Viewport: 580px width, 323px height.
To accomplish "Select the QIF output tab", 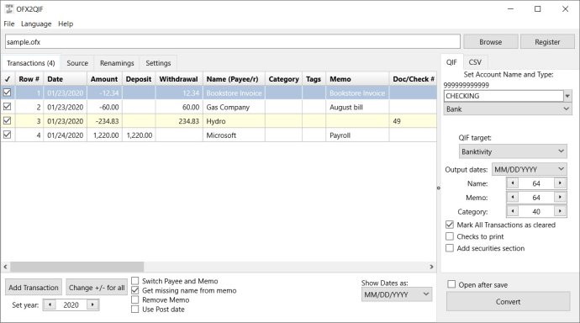I will [451, 62].
